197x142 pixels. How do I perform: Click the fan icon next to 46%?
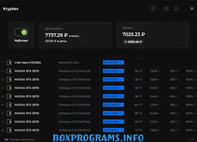tap(177, 88)
